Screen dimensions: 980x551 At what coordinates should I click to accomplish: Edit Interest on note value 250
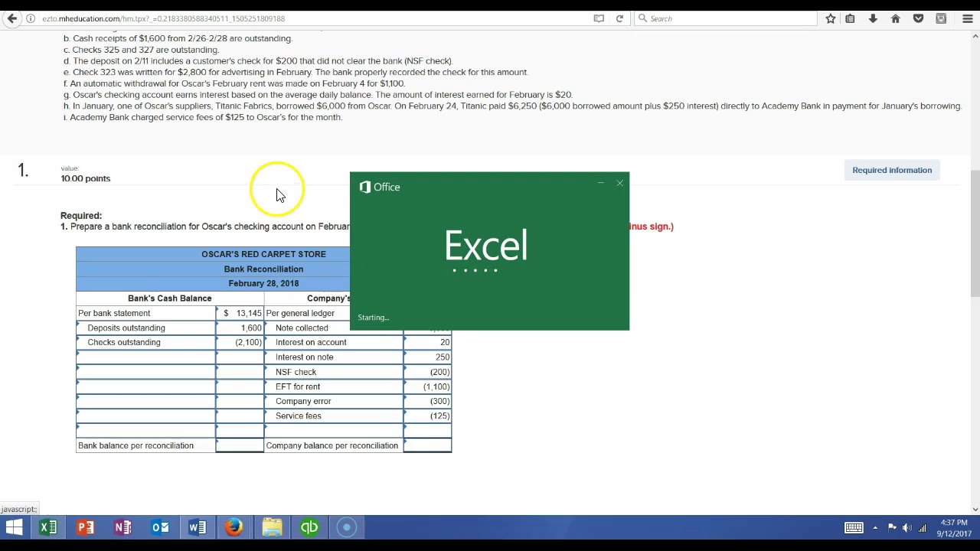(x=427, y=357)
